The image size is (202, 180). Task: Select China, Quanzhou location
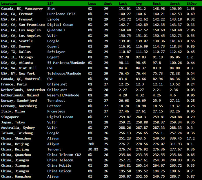tap(16, 155)
